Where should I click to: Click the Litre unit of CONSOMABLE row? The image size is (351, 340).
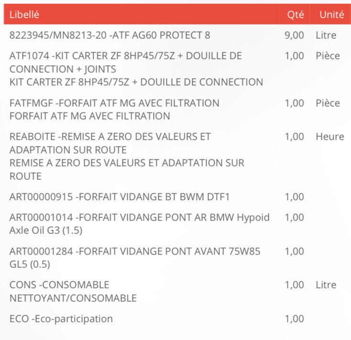(x=326, y=285)
